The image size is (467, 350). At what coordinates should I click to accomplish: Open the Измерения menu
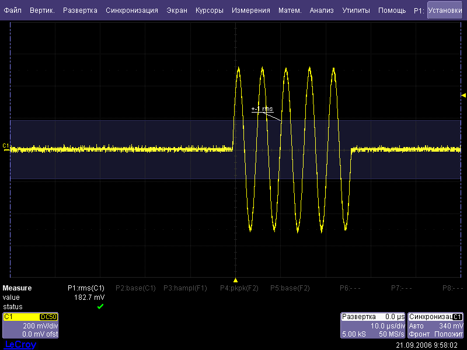(250, 10)
